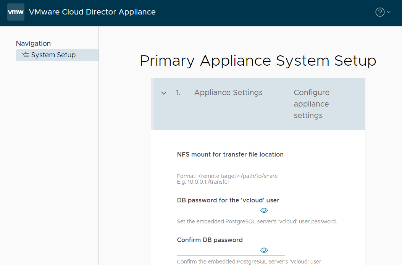Click the System Setup list icon
Screen dimensions: 402x265
pyautogui.click(x=25, y=55)
